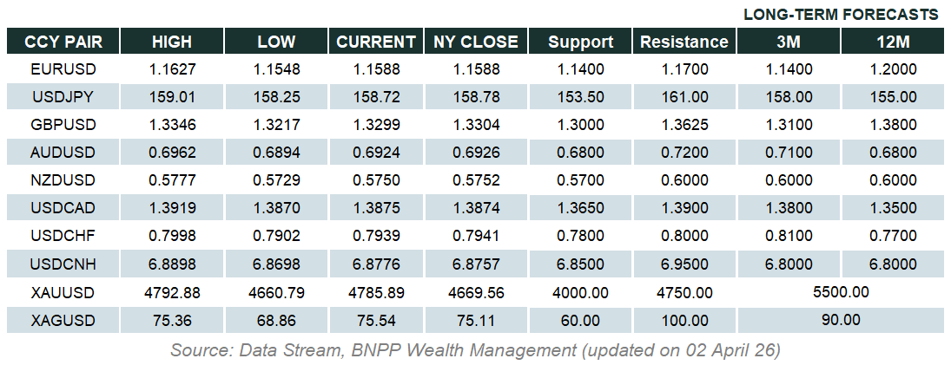Select the XAUUSD forecast value 5500.00

coord(840,292)
